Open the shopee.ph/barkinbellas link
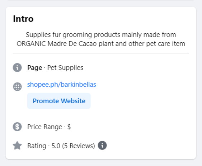The image size is (202, 166). point(62,85)
